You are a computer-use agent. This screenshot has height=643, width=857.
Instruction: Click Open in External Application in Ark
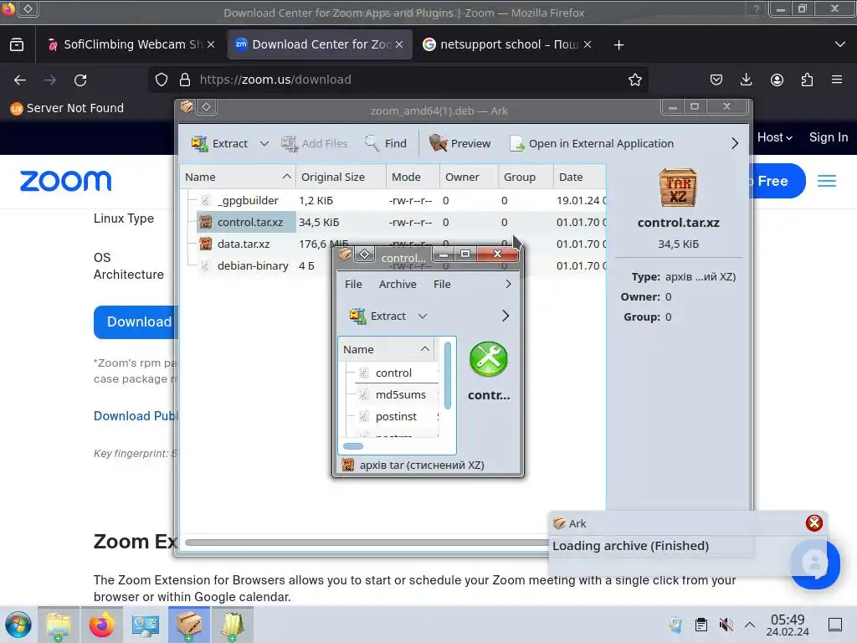point(592,143)
